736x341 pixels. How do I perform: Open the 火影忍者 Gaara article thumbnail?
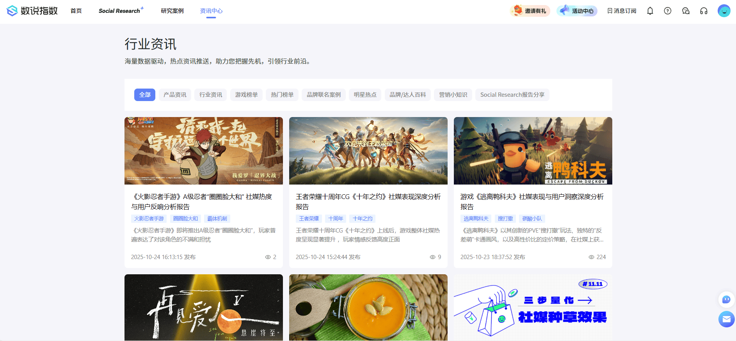(204, 151)
